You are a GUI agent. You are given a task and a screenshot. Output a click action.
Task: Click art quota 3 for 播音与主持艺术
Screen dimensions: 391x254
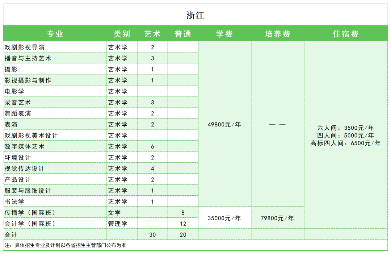pyautogui.click(x=152, y=58)
